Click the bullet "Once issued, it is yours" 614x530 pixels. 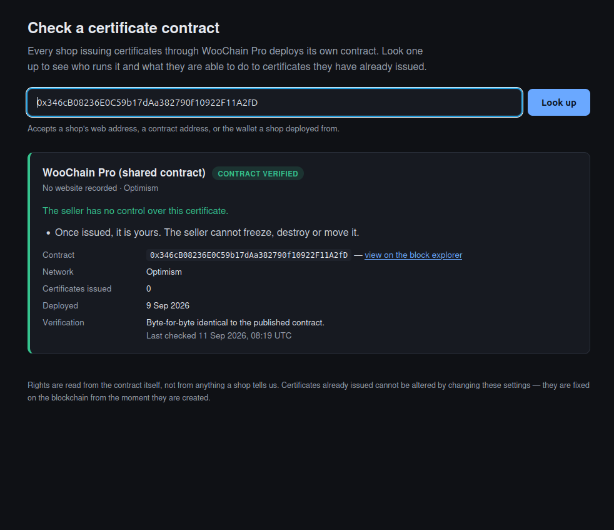coord(207,233)
